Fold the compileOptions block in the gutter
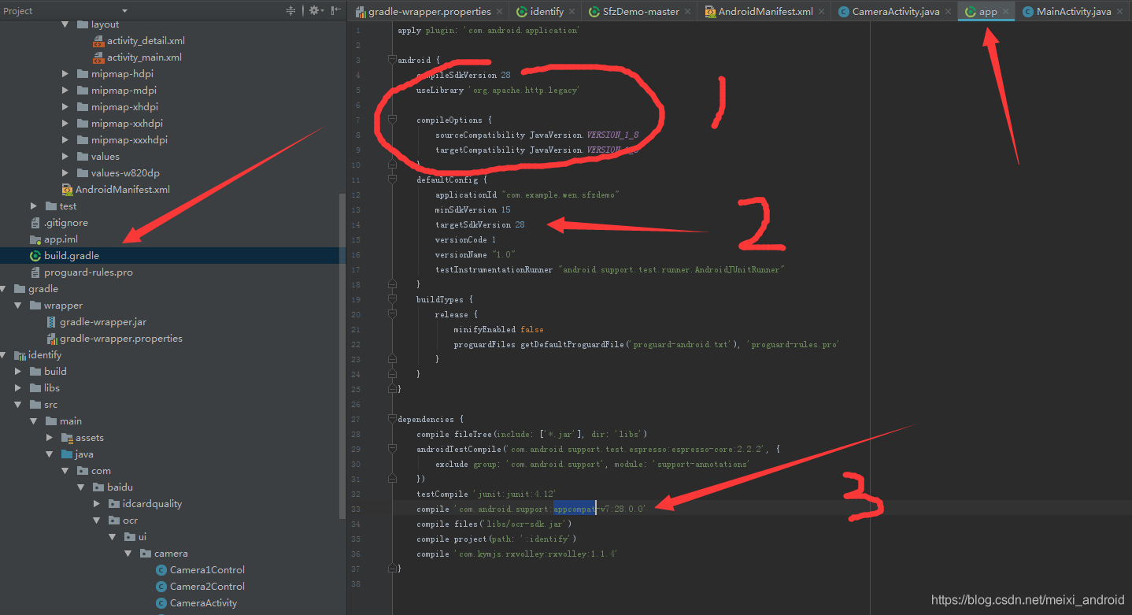This screenshot has height=615, width=1132. (391, 120)
